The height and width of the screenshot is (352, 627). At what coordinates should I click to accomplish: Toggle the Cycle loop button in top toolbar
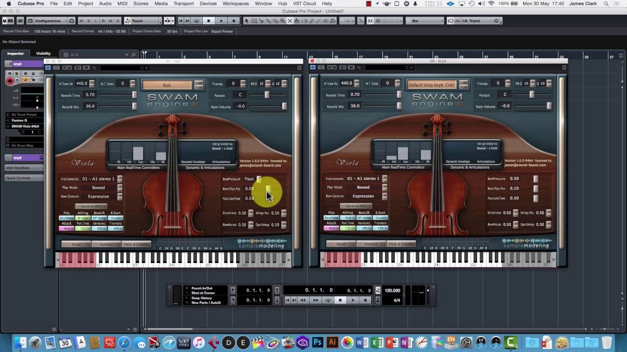point(196,21)
